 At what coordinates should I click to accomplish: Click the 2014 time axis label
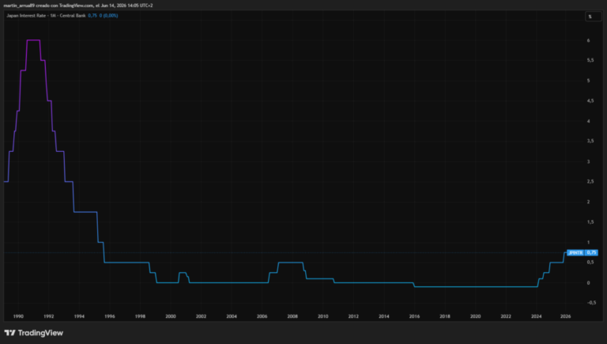click(384, 316)
